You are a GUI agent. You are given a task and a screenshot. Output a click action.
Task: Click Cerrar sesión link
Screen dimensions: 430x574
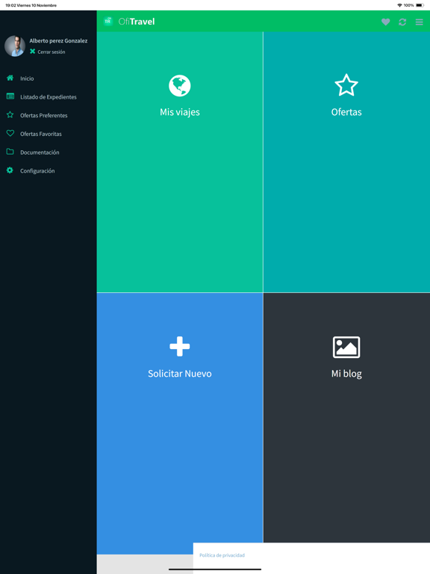[x=52, y=52]
